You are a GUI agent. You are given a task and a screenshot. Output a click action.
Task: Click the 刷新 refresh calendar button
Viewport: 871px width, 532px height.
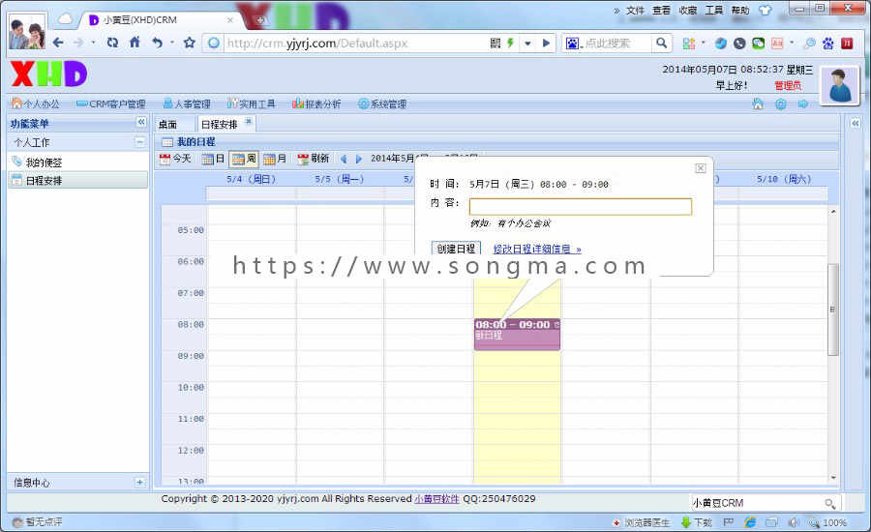(314, 159)
